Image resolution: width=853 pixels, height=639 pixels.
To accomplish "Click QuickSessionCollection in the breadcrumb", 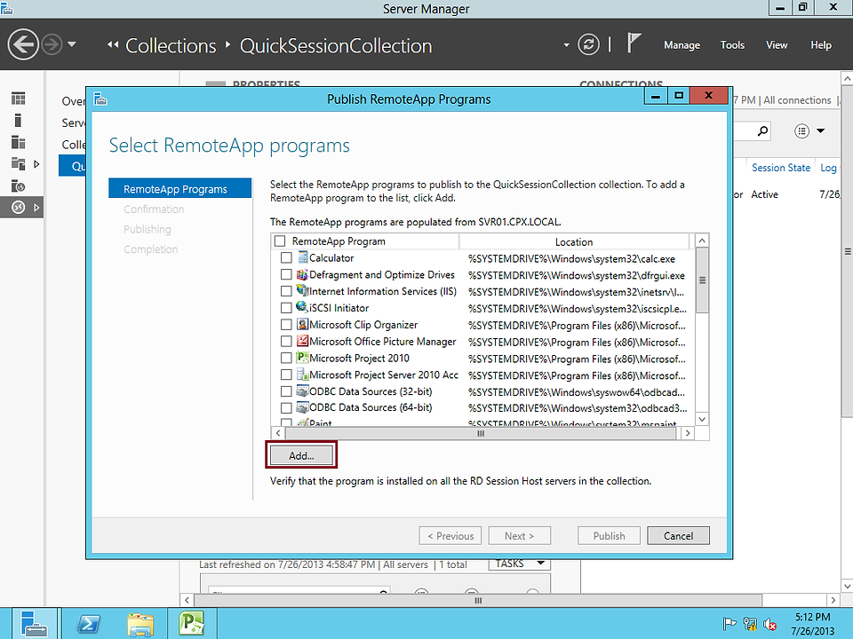I will 336,45.
